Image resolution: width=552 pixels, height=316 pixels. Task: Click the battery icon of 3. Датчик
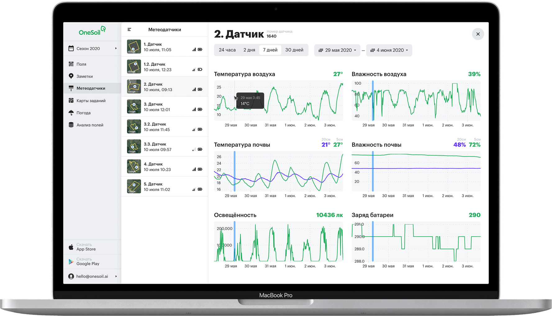pyautogui.click(x=200, y=109)
